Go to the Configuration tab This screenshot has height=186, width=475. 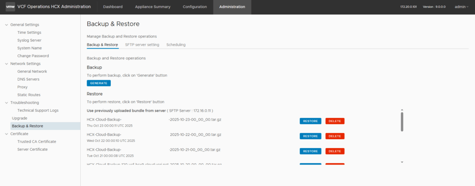click(194, 7)
